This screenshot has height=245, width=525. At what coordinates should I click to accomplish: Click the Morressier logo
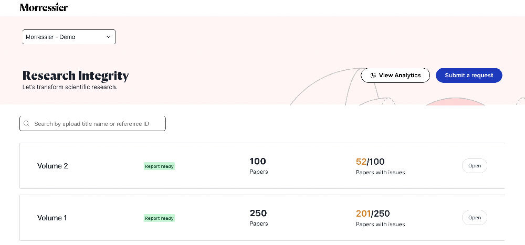click(44, 7)
